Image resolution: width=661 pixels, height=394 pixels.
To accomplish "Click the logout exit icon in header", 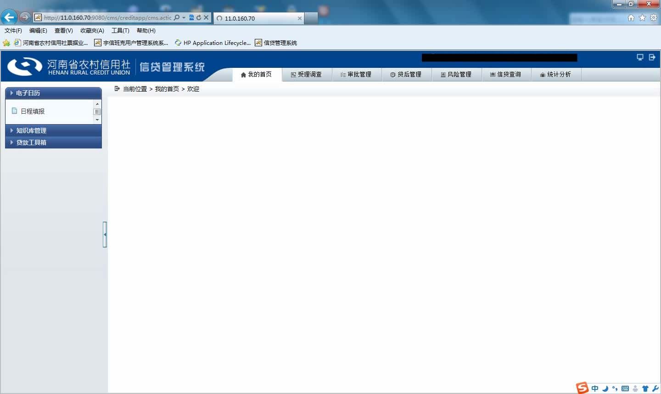I will [x=652, y=57].
